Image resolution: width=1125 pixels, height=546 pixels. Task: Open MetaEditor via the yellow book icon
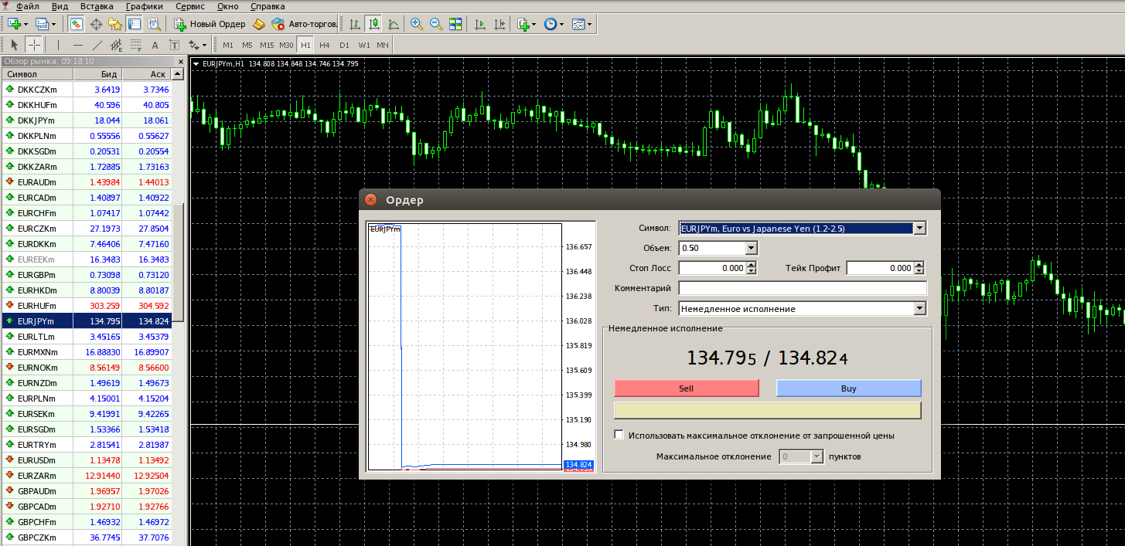pos(259,24)
